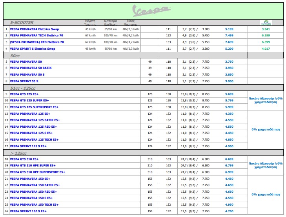Select the Μέγιστη Ταχύτητα column header
The width and height of the screenshot is (286, 217).
point(90,23)
